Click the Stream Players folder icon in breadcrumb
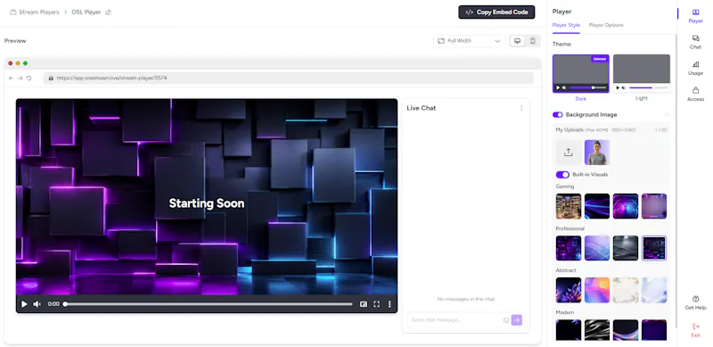Screen dimensions: 713x347 click(13, 12)
